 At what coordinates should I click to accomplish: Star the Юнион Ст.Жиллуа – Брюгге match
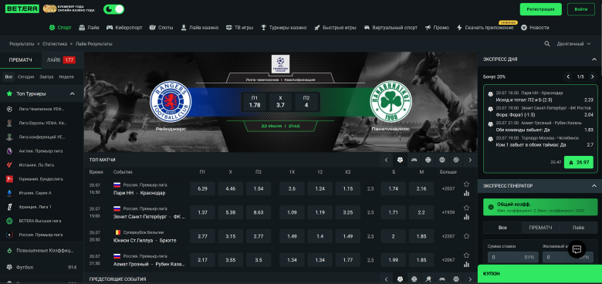466,236
